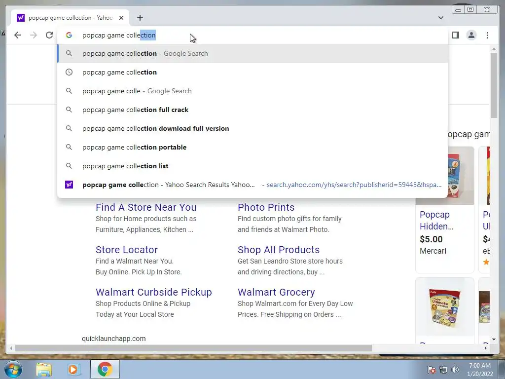Minimize the Chrome window
Viewport: 505px width, 379px height.
[x=458, y=10]
